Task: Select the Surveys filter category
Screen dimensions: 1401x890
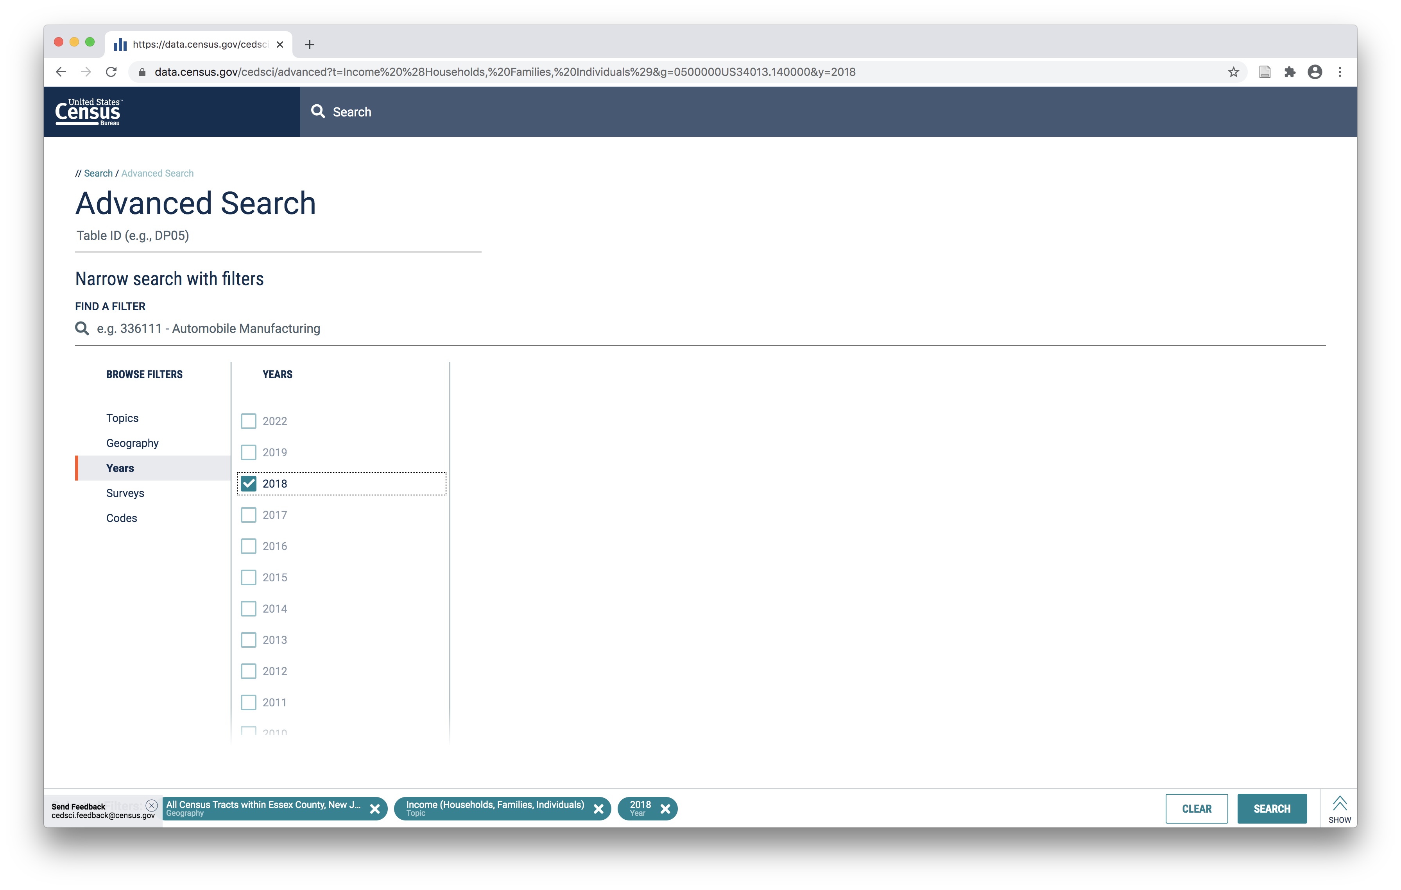Action: [x=125, y=493]
